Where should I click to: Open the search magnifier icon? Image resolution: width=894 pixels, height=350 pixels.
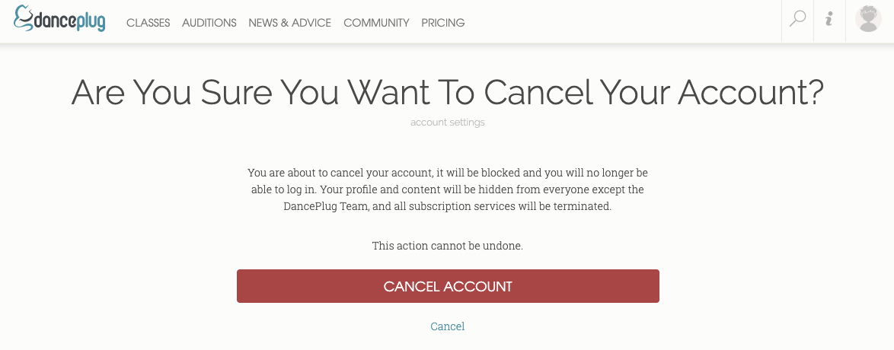pos(797,19)
